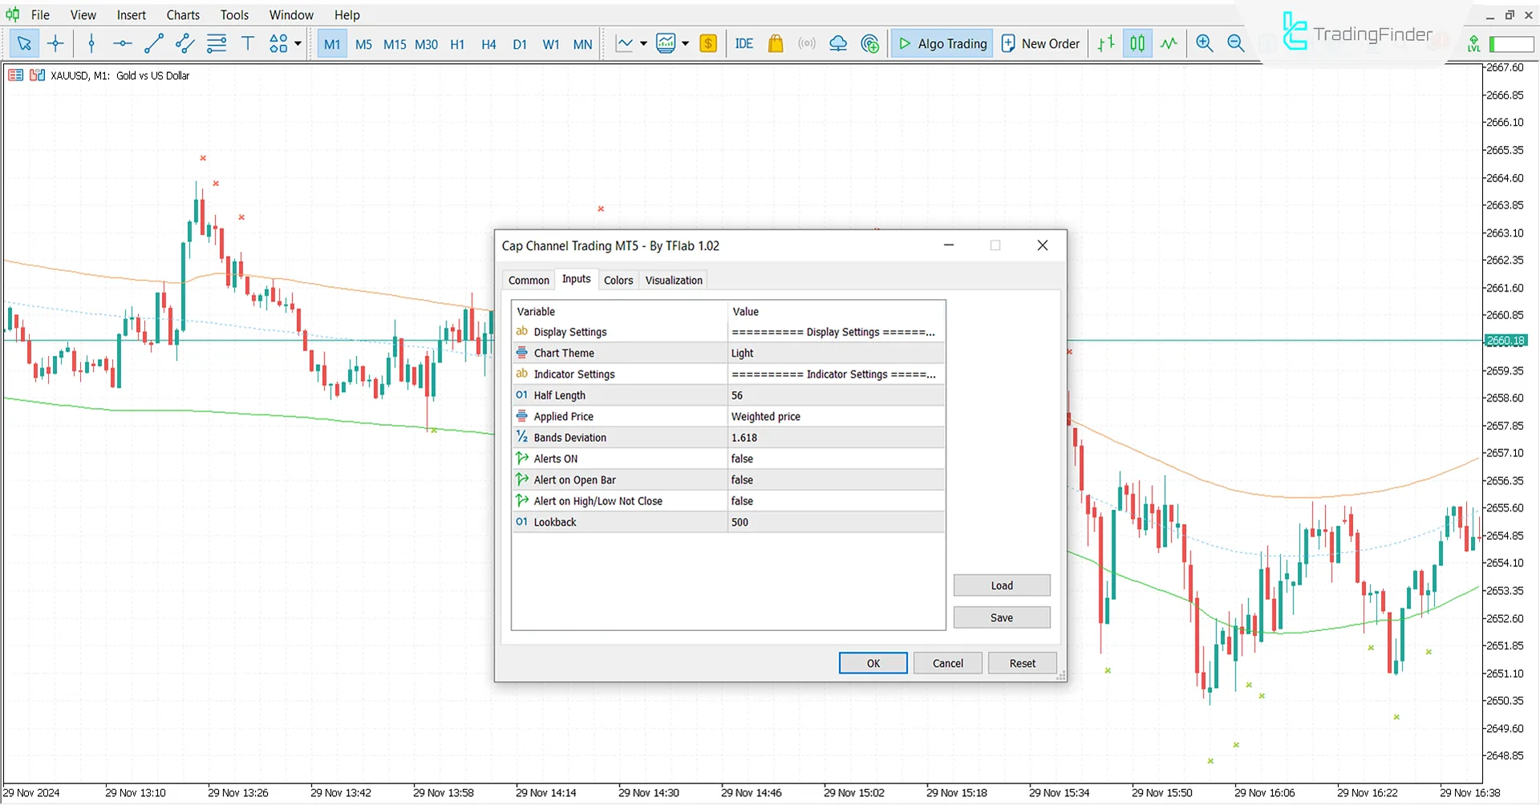Reset the indicator inputs

1022,663
